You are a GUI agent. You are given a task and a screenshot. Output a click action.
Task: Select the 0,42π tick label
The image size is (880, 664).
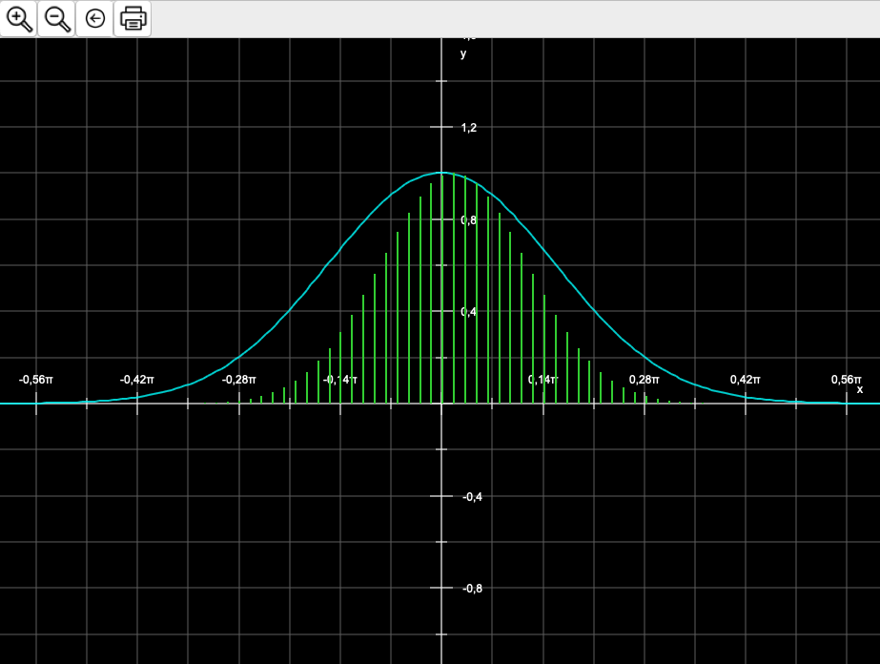[746, 380]
